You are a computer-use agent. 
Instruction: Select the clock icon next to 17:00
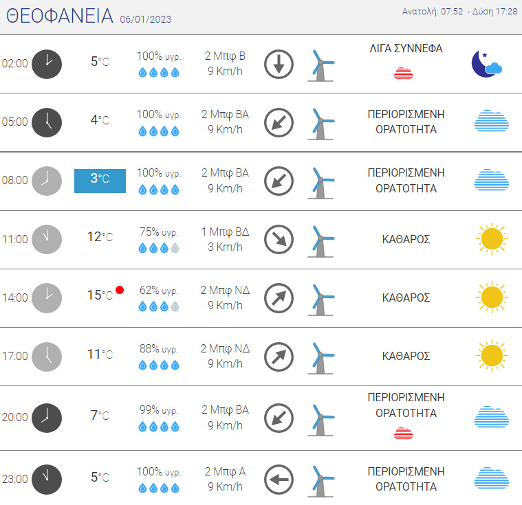pyautogui.click(x=47, y=357)
